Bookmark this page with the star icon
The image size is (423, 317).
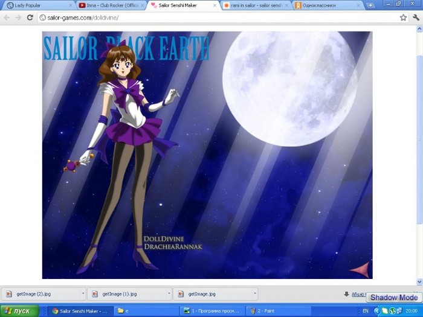pyautogui.click(x=403, y=18)
